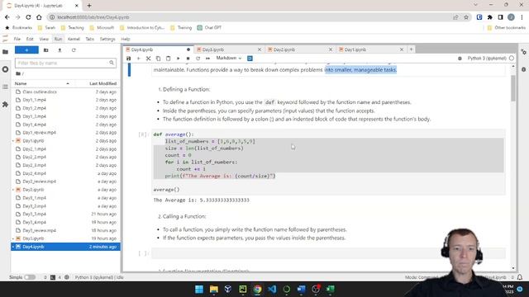Open the debugger bug icon
This screenshot has height=297, width=529.
[x=460, y=59]
